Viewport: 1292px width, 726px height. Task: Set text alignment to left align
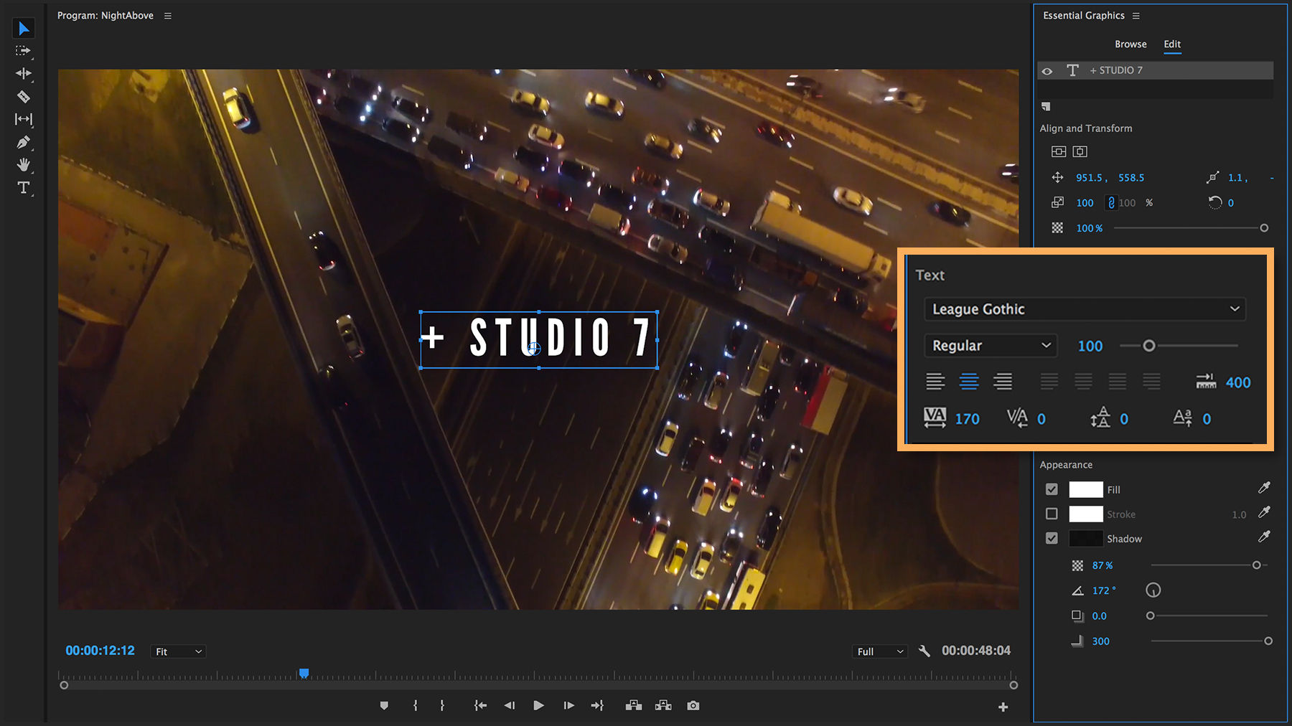[935, 381]
